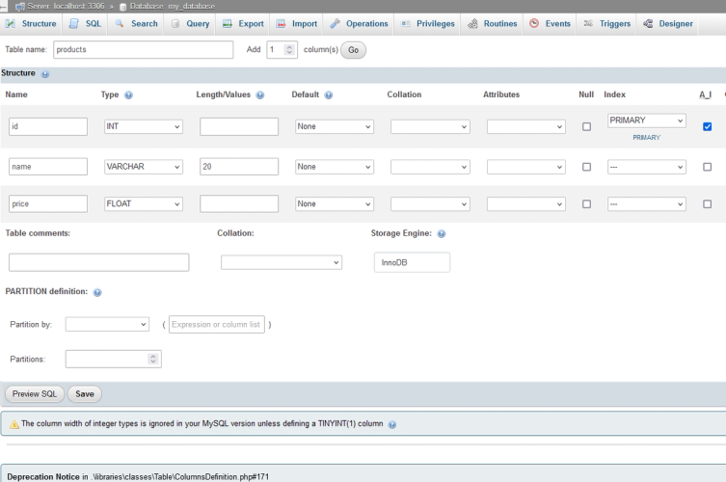Open the INT type dropdown for id
This screenshot has height=482, width=726.
pyautogui.click(x=144, y=126)
